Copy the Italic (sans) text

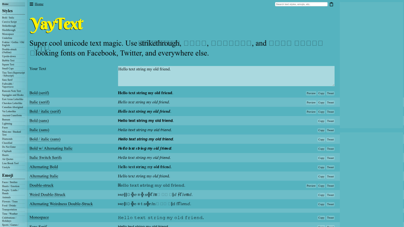[321, 130]
